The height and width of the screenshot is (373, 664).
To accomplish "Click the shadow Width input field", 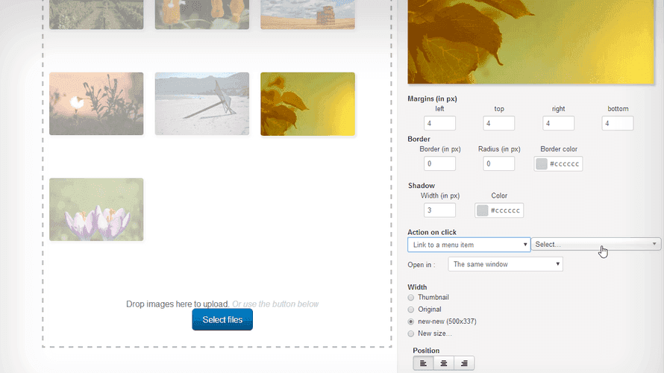I will 439,210.
